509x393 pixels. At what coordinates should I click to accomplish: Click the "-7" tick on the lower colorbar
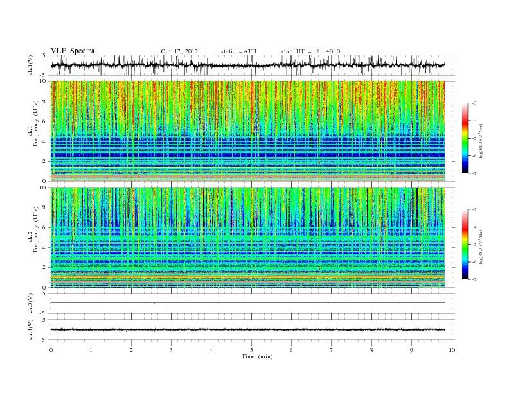(474, 279)
